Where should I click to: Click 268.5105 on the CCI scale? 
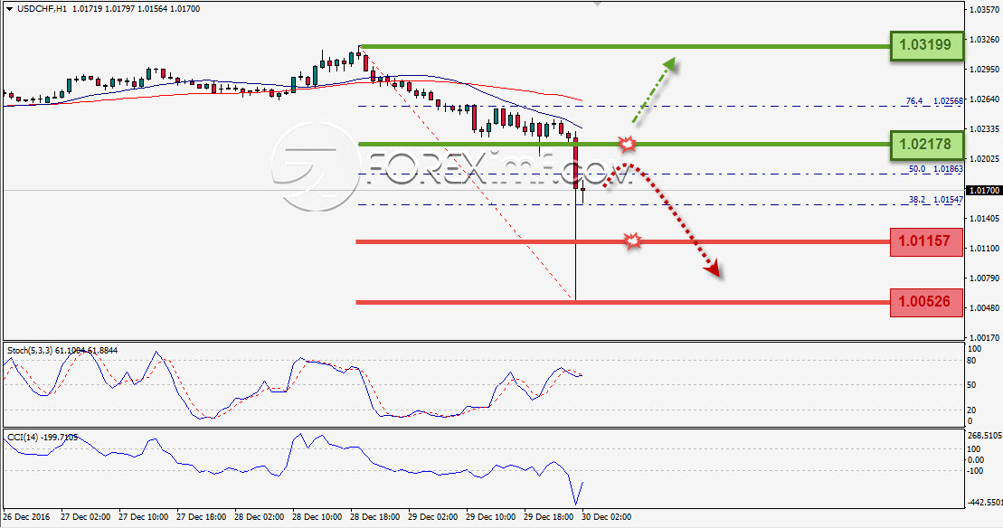[984, 435]
